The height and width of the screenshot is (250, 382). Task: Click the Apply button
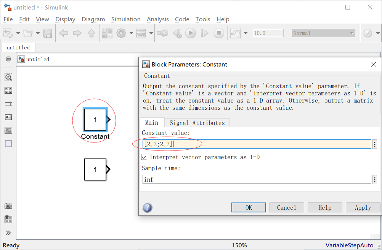(362, 207)
